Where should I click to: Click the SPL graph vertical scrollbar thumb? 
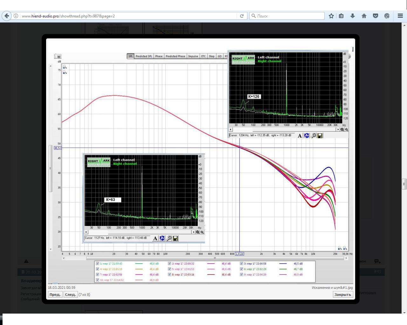click(50, 169)
